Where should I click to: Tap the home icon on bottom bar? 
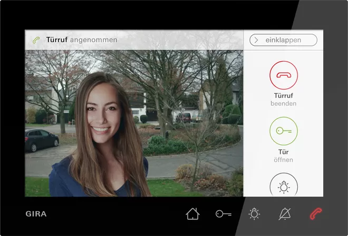click(x=192, y=214)
